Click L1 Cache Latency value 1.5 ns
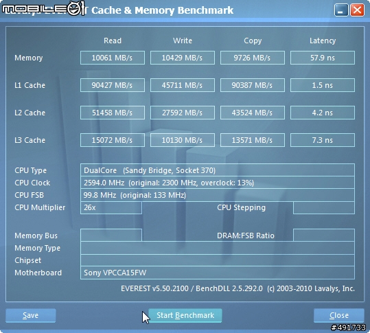 (323, 85)
